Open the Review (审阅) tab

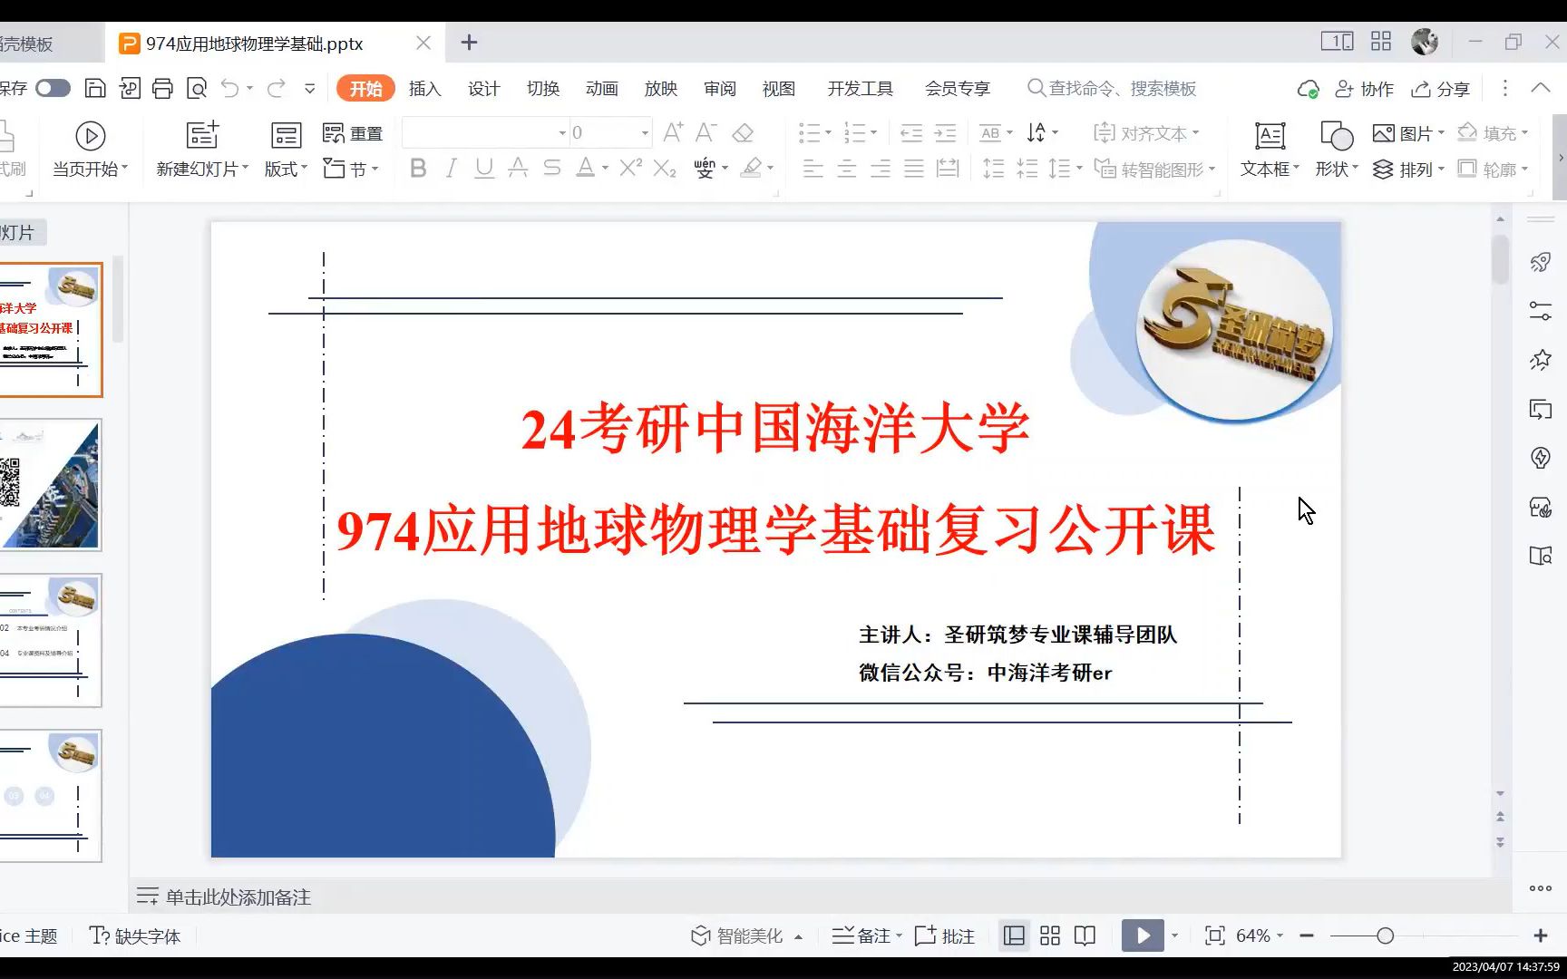[x=719, y=88]
